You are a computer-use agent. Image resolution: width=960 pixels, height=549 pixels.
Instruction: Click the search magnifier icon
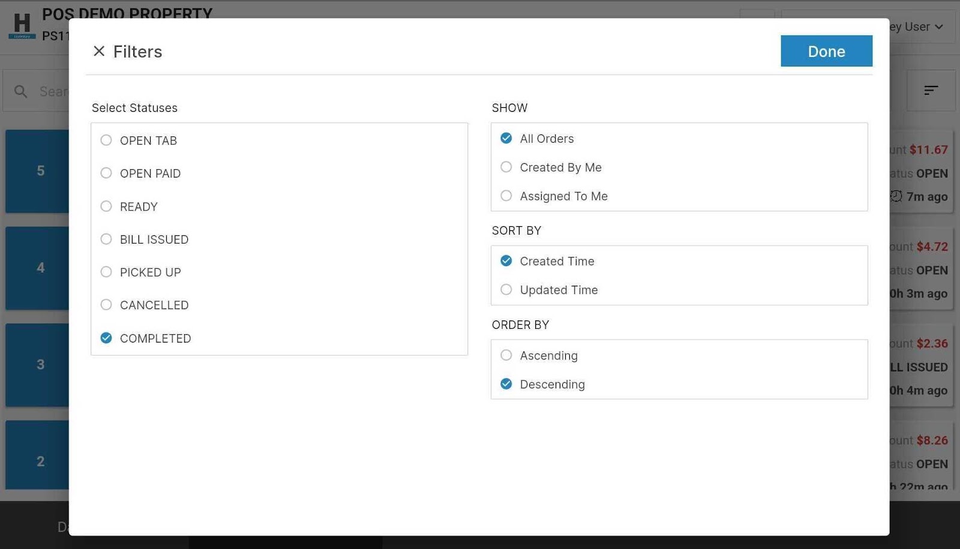21,91
